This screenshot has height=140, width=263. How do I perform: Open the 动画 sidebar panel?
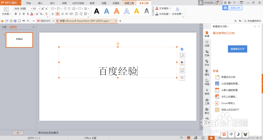(x=207, y=44)
